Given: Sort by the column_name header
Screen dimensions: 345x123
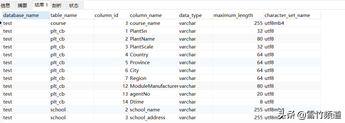Looking at the screenshot, I should point(154,15).
